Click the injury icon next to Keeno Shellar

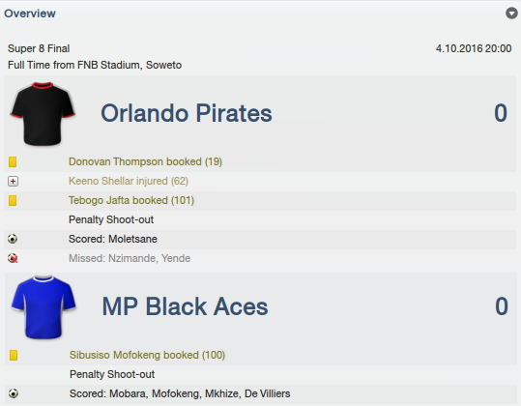(x=13, y=181)
